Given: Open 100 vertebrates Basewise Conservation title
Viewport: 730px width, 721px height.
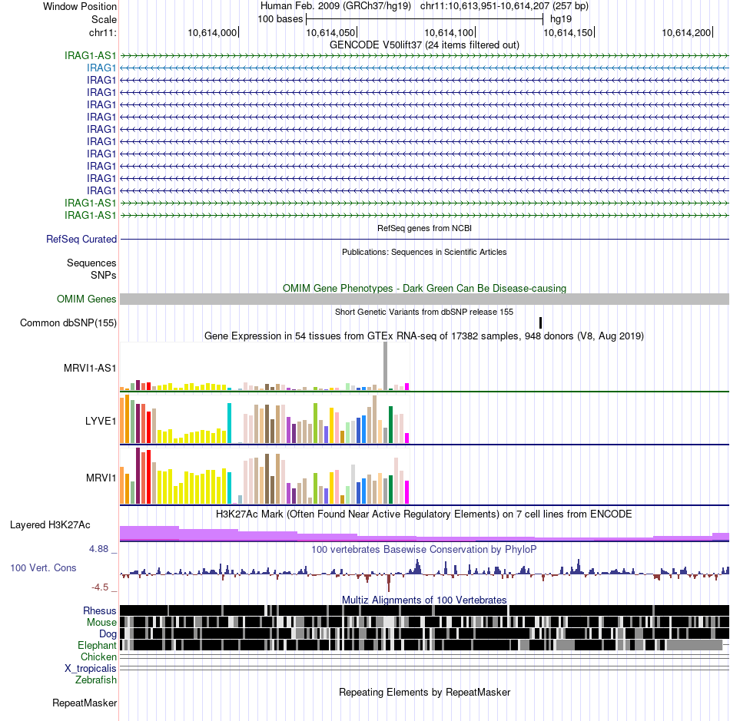Looking at the screenshot, I should [424, 549].
